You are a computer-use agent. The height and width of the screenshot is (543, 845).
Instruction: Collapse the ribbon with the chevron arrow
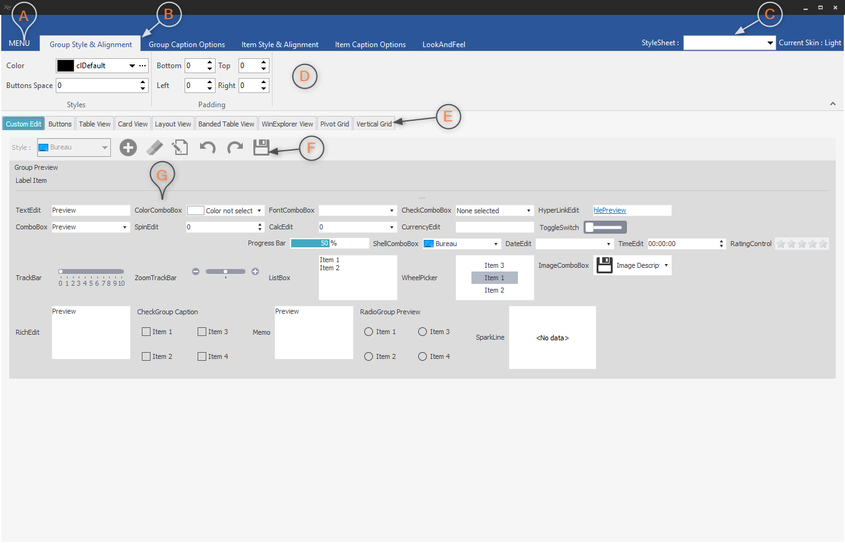[833, 104]
